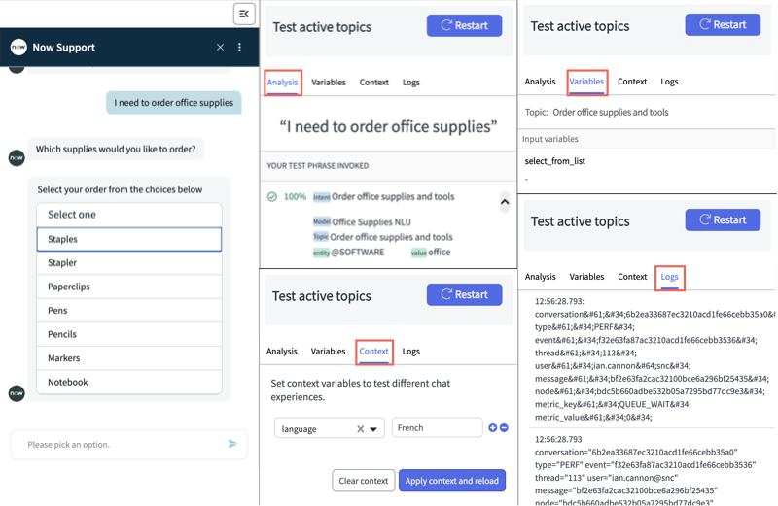Open Analysis tab in the Variables panel
Image resolution: width=778 pixels, height=506 pixels.
[x=541, y=82]
